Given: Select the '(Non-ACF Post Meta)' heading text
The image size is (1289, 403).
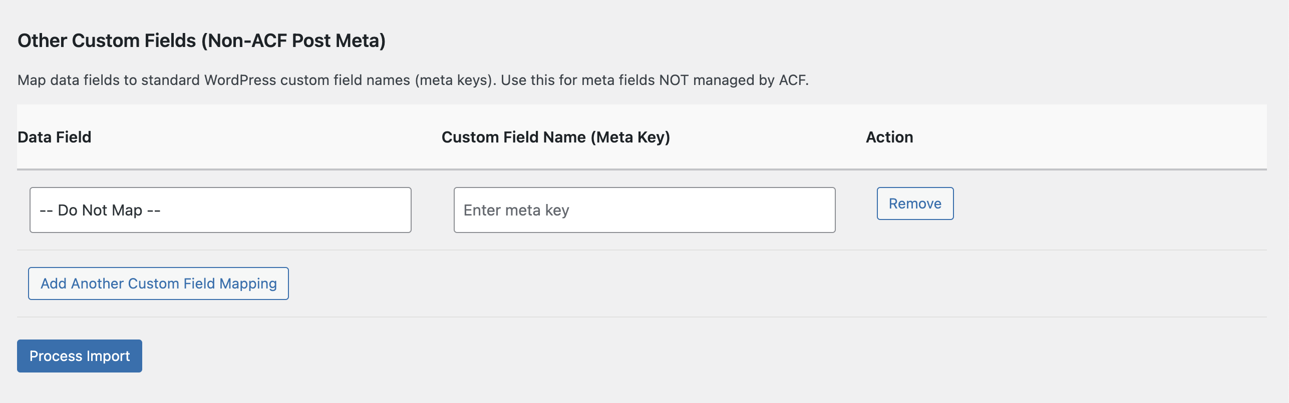Looking at the screenshot, I should point(293,40).
